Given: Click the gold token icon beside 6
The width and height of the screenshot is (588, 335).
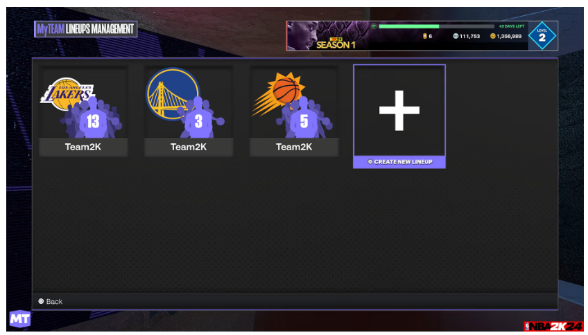Looking at the screenshot, I should 425,36.
